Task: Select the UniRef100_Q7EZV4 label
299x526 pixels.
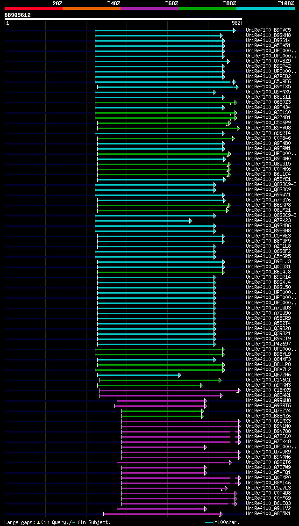Action: pos(268,411)
